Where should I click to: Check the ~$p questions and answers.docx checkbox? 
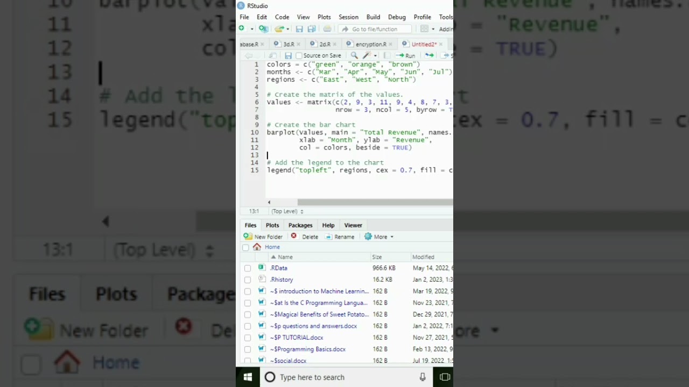248,326
